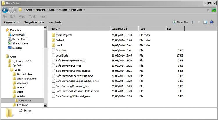Toggle the preview pane icon
Viewport: 218px width, 120px height.
pyautogui.click(x=205, y=22)
